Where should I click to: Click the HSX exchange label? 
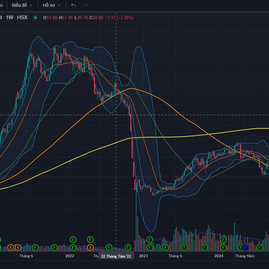pyautogui.click(x=22, y=17)
